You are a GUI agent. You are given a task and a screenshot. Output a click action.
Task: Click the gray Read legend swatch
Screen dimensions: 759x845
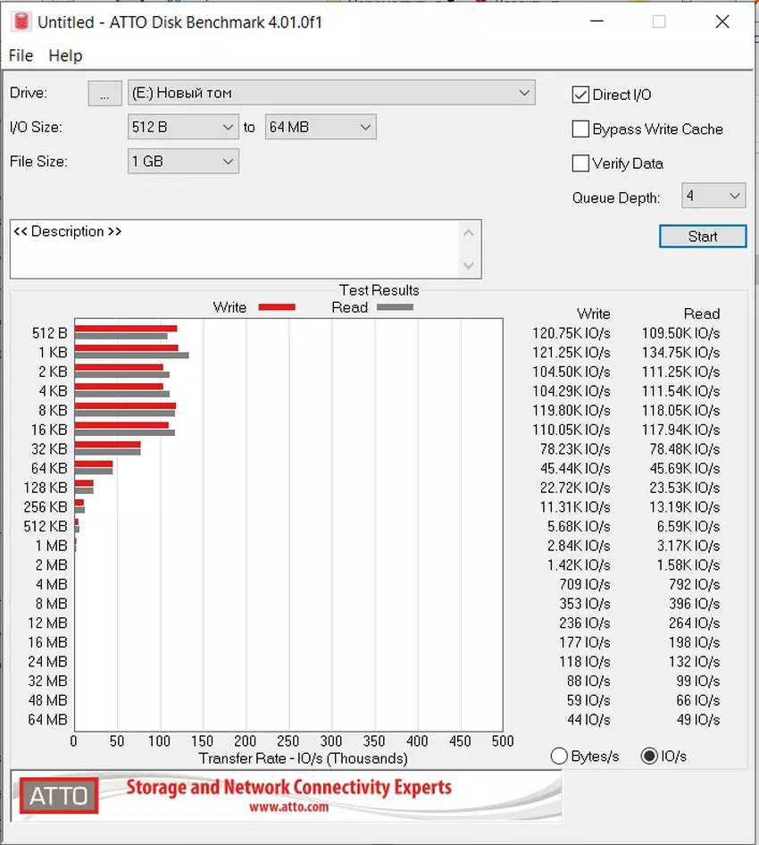click(395, 307)
